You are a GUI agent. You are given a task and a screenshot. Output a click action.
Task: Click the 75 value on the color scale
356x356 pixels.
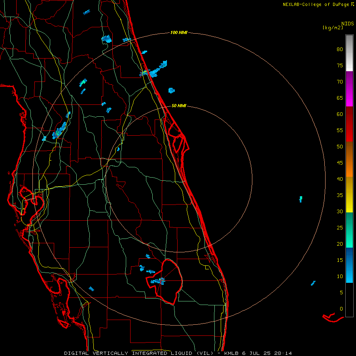(340, 65)
